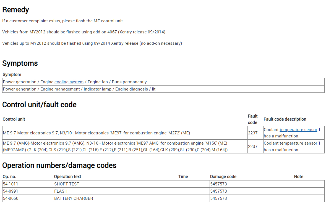Click damage code 5457573 in FLASH row
The image size is (326, 210).
click(218, 191)
